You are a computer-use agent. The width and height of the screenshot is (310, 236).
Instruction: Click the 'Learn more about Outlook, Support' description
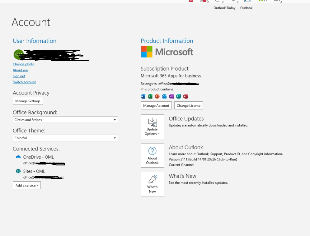[226, 154]
